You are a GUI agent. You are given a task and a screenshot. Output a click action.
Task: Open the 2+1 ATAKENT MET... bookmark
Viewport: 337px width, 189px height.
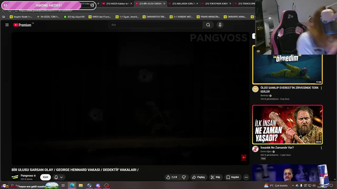(x=181, y=17)
